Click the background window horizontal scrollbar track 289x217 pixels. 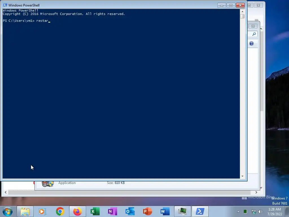(129, 192)
